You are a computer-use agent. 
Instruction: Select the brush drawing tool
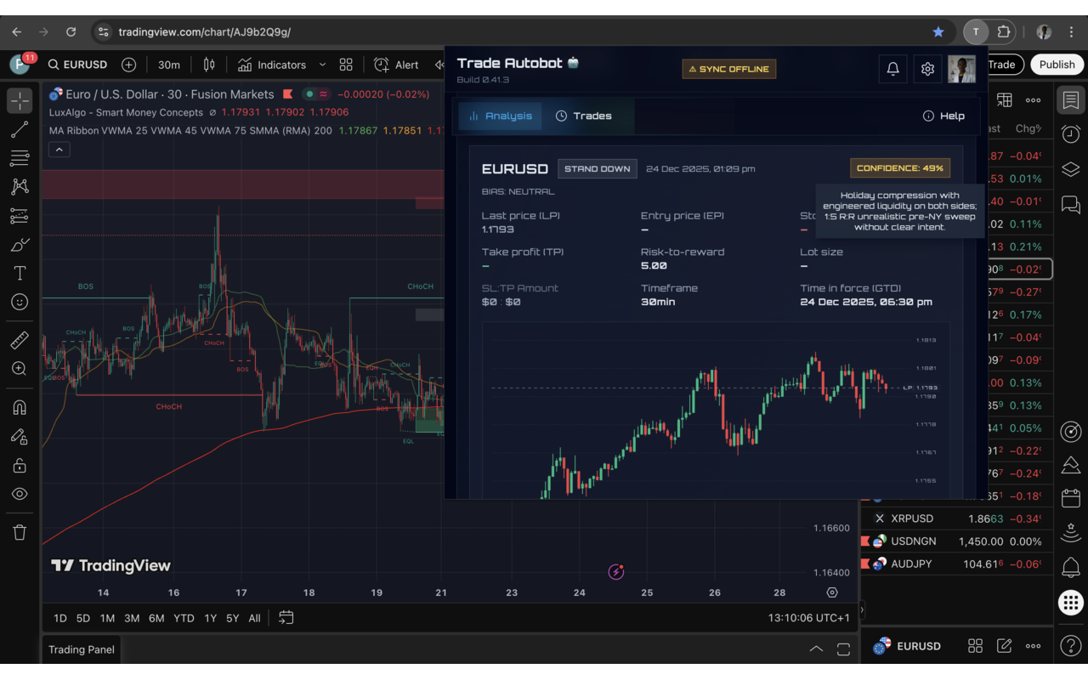click(20, 245)
